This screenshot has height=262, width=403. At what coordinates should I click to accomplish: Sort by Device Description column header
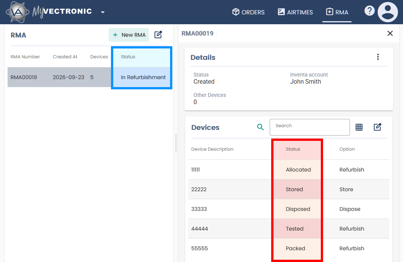[x=212, y=149]
